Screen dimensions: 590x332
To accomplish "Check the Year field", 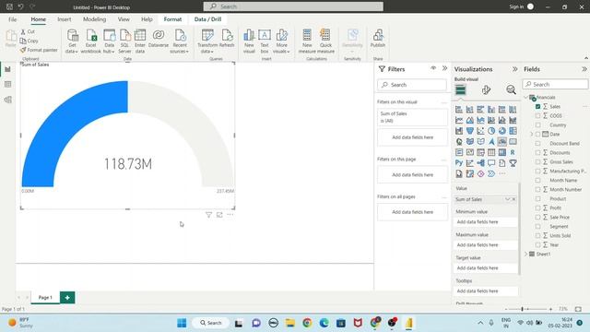I will (538, 244).
